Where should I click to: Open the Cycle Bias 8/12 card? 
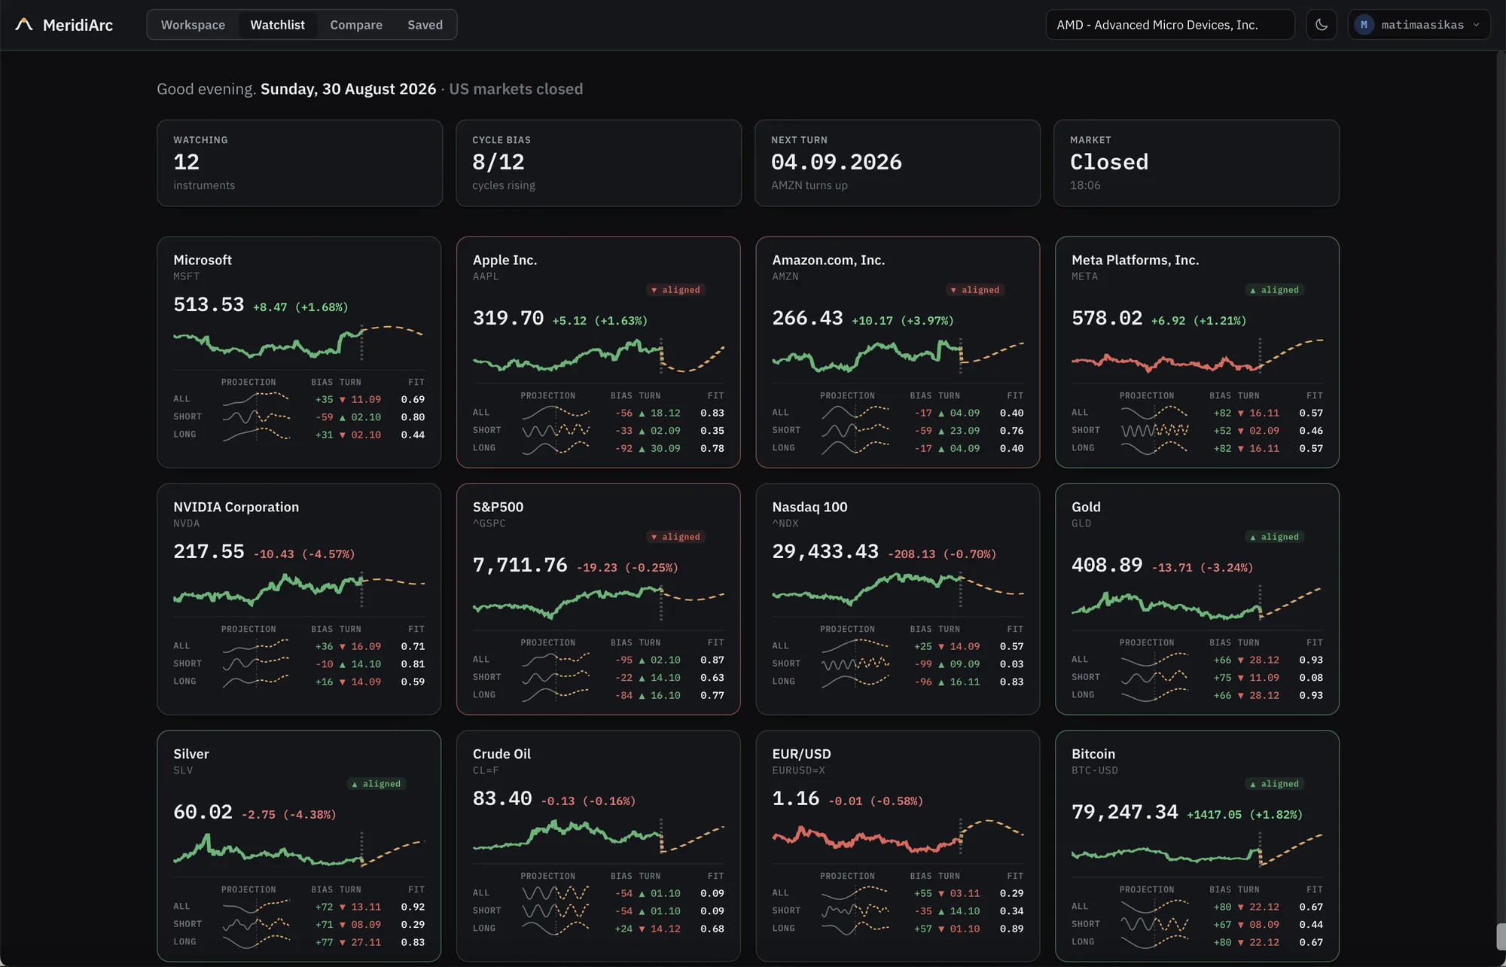599,163
